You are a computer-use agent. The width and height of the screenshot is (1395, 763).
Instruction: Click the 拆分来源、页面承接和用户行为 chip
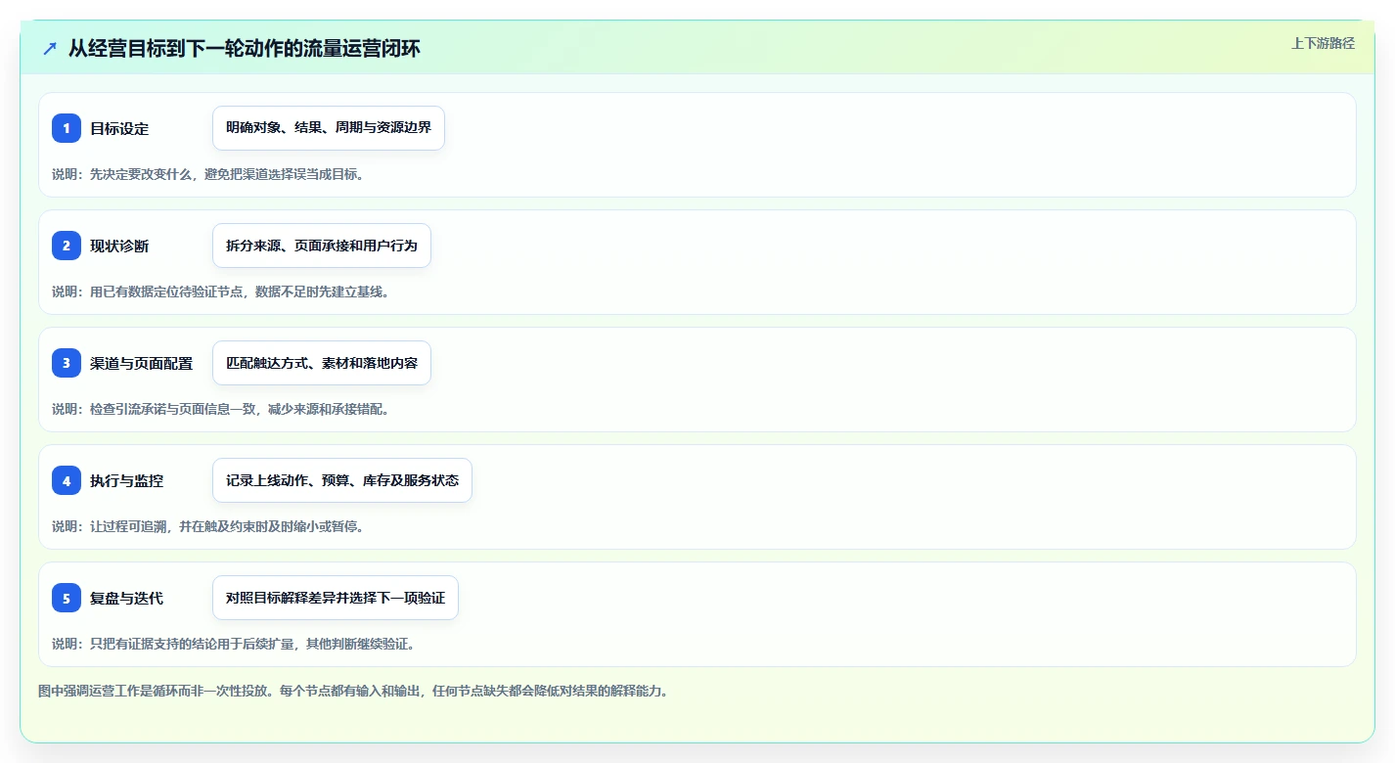(322, 246)
